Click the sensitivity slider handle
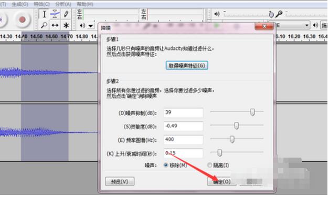 point(237,126)
